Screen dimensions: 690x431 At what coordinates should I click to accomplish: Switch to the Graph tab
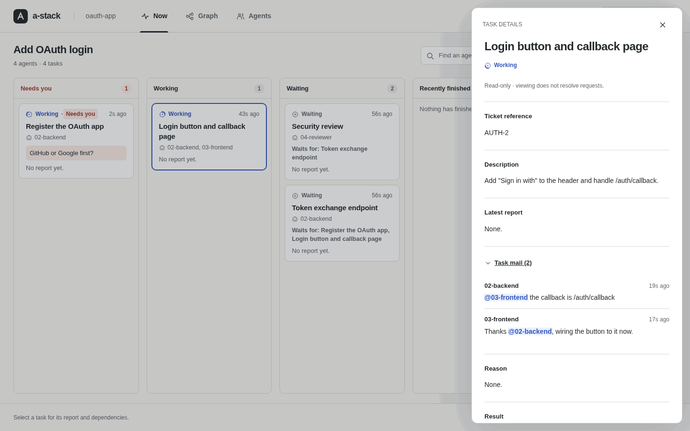point(202,16)
